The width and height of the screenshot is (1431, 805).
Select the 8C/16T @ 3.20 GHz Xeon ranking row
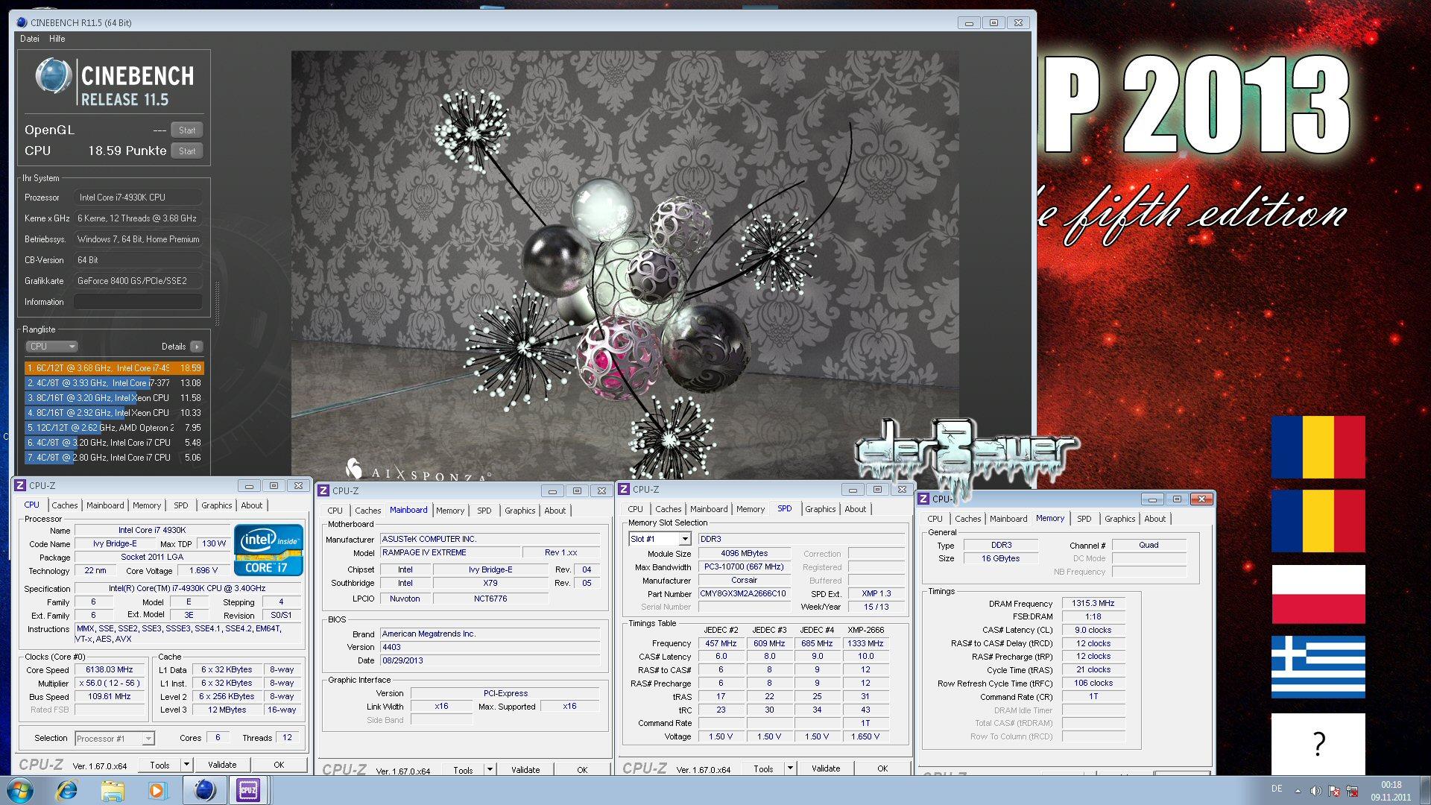pos(114,397)
